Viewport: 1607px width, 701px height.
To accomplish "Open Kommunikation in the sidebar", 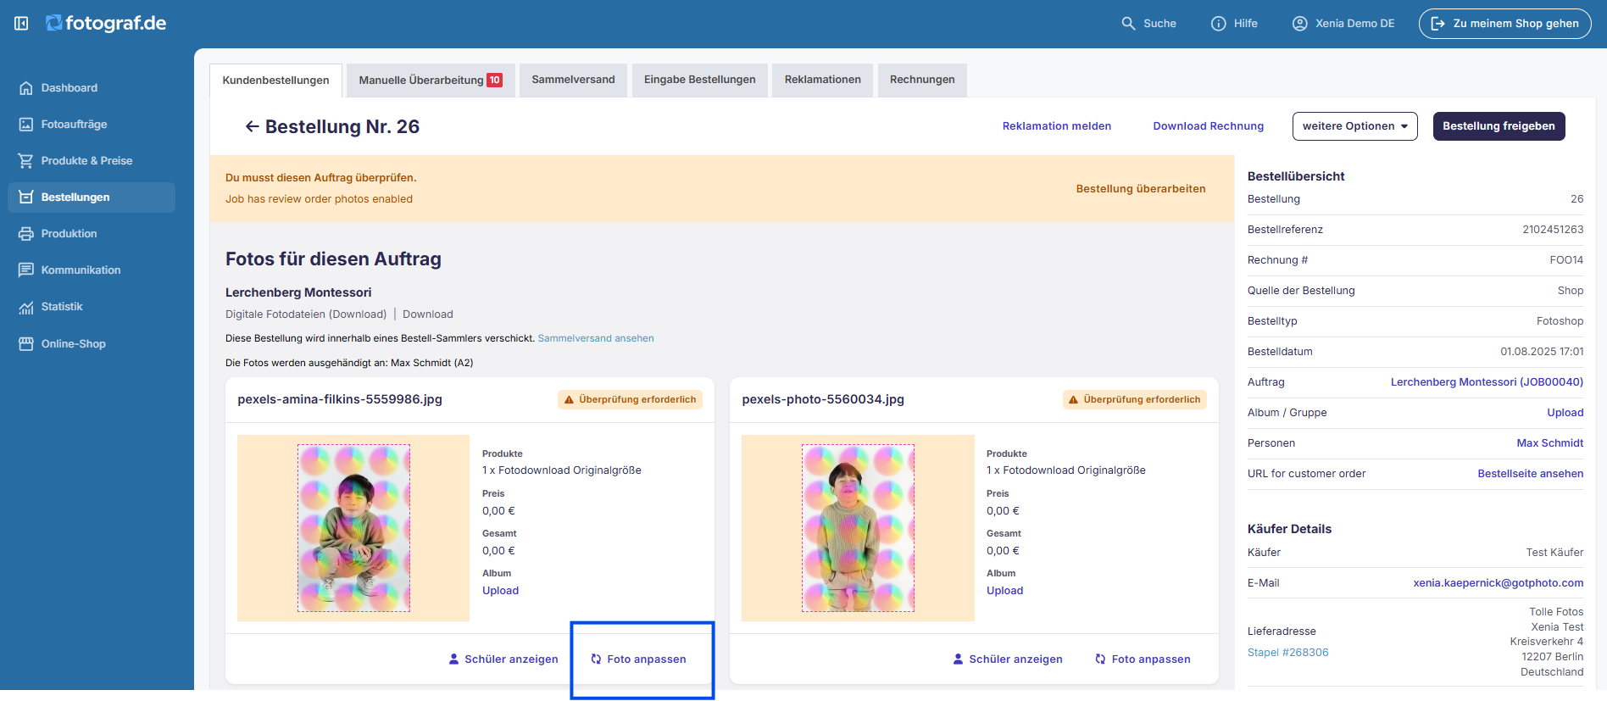I will pyautogui.click(x=81, y=270).
